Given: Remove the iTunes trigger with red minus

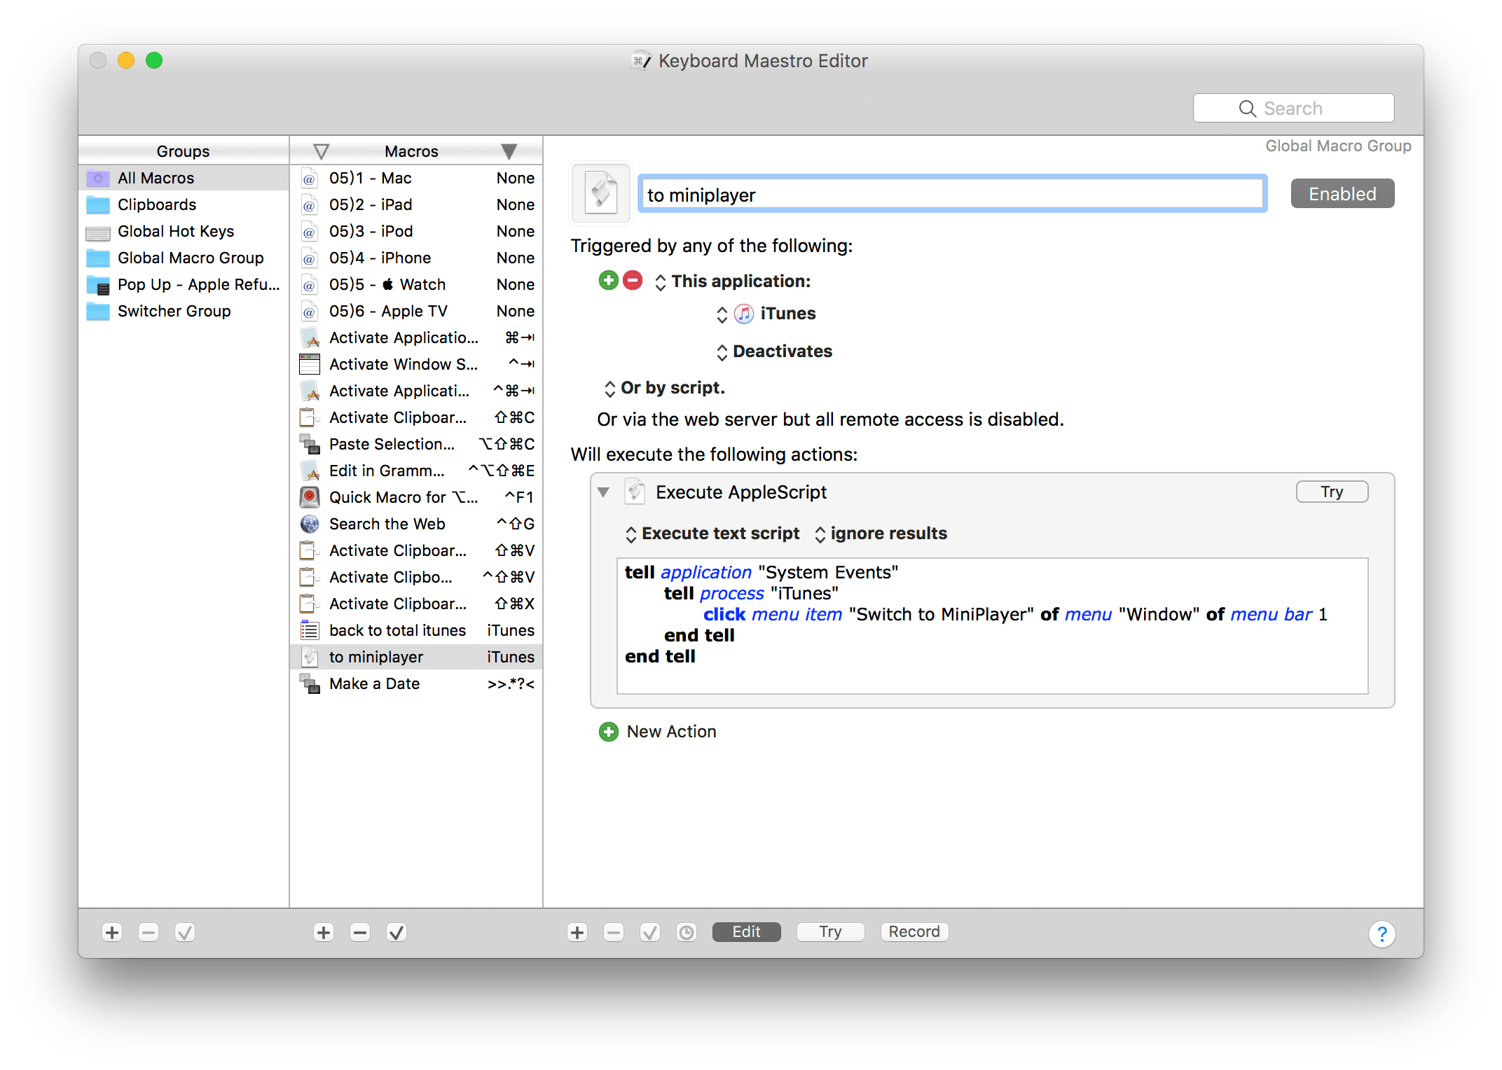Looking at the screenshot, I should (x=633, y=281).
